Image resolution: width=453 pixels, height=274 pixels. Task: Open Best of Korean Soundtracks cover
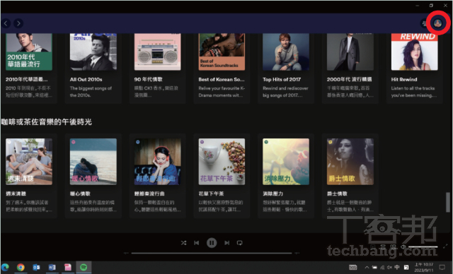pos(222,52)
